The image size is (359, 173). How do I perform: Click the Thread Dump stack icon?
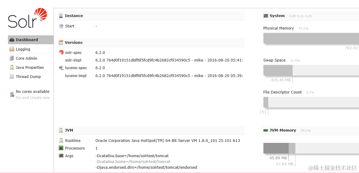click(12, 76)
